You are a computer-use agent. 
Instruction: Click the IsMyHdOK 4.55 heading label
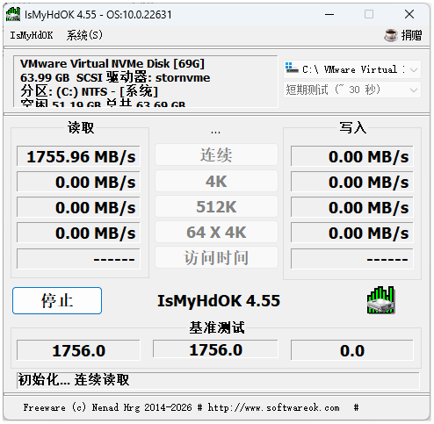click(x=219, y=300)
